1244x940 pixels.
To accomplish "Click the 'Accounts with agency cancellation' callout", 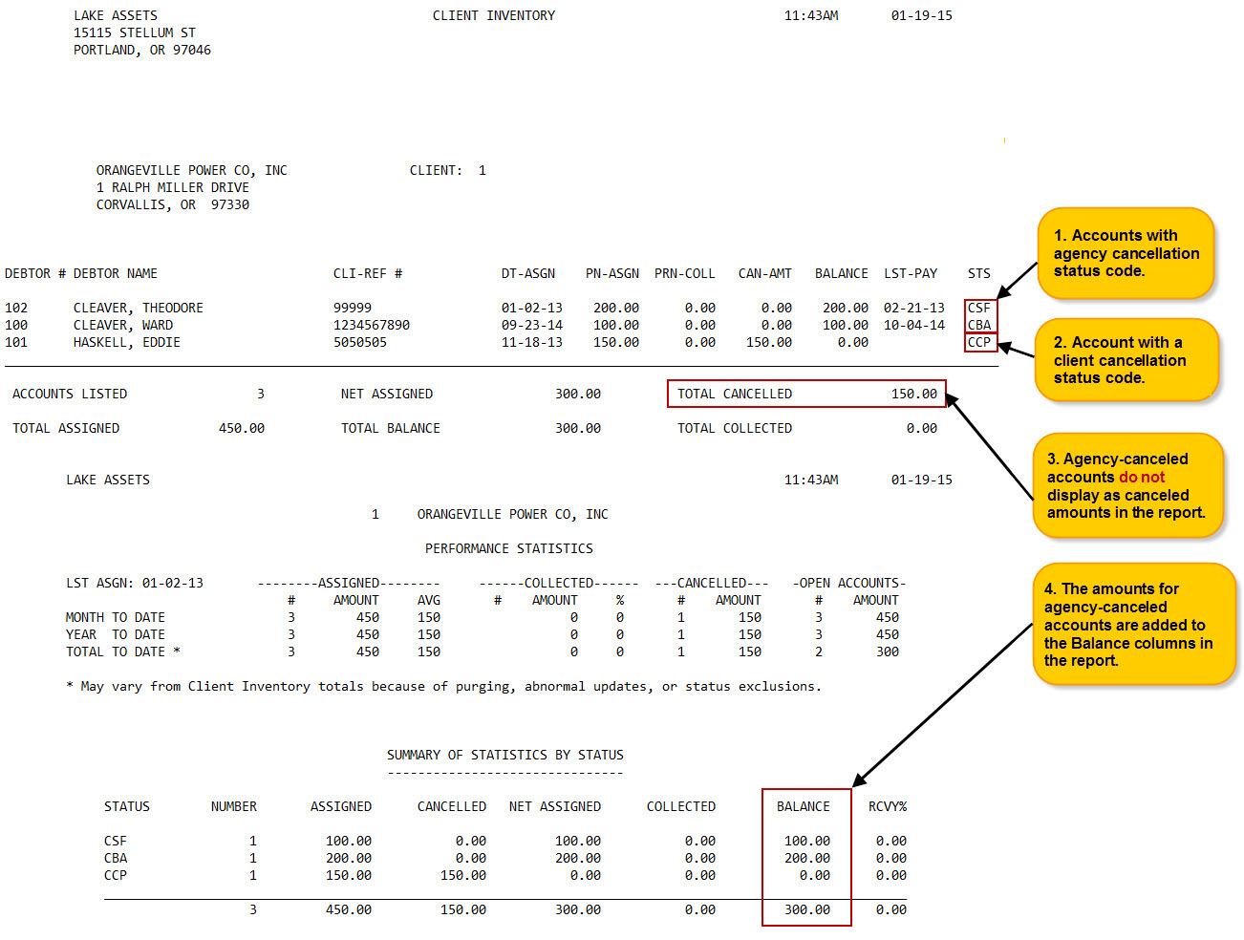I will pyautogui.click(x=1125, y=253).
